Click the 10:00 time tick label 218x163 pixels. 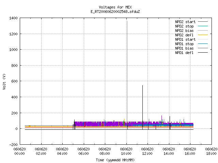(126, 154)
